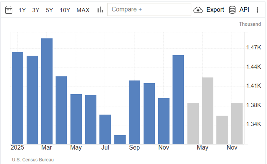The image size is (267, 164).
Task: Click the blue bar above the Sep label
Action: 134,112
